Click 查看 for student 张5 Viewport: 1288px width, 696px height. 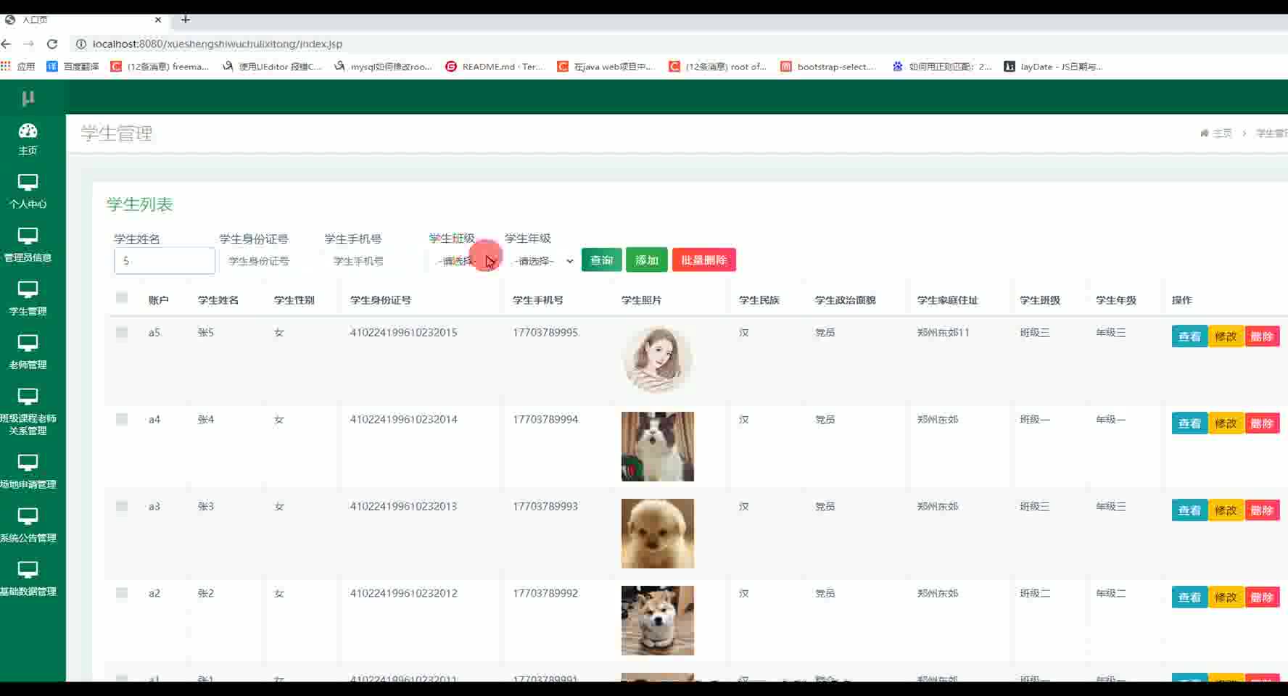[1189, 336]
